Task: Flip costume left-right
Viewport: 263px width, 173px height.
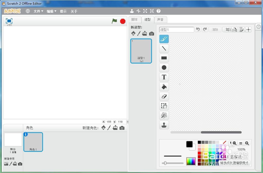Action: coord(235,30)
